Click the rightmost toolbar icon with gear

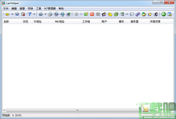point(170,14)
